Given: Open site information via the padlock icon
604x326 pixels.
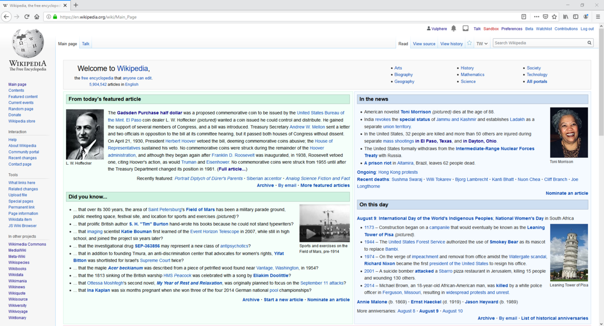Looking at the screenshot, I should (x=55, y=17).
